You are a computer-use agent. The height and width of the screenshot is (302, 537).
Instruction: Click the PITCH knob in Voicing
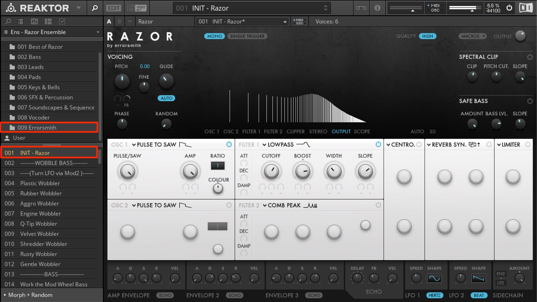coord(122,81)
